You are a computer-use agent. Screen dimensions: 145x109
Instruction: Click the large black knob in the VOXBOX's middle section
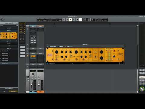point(76,52)
